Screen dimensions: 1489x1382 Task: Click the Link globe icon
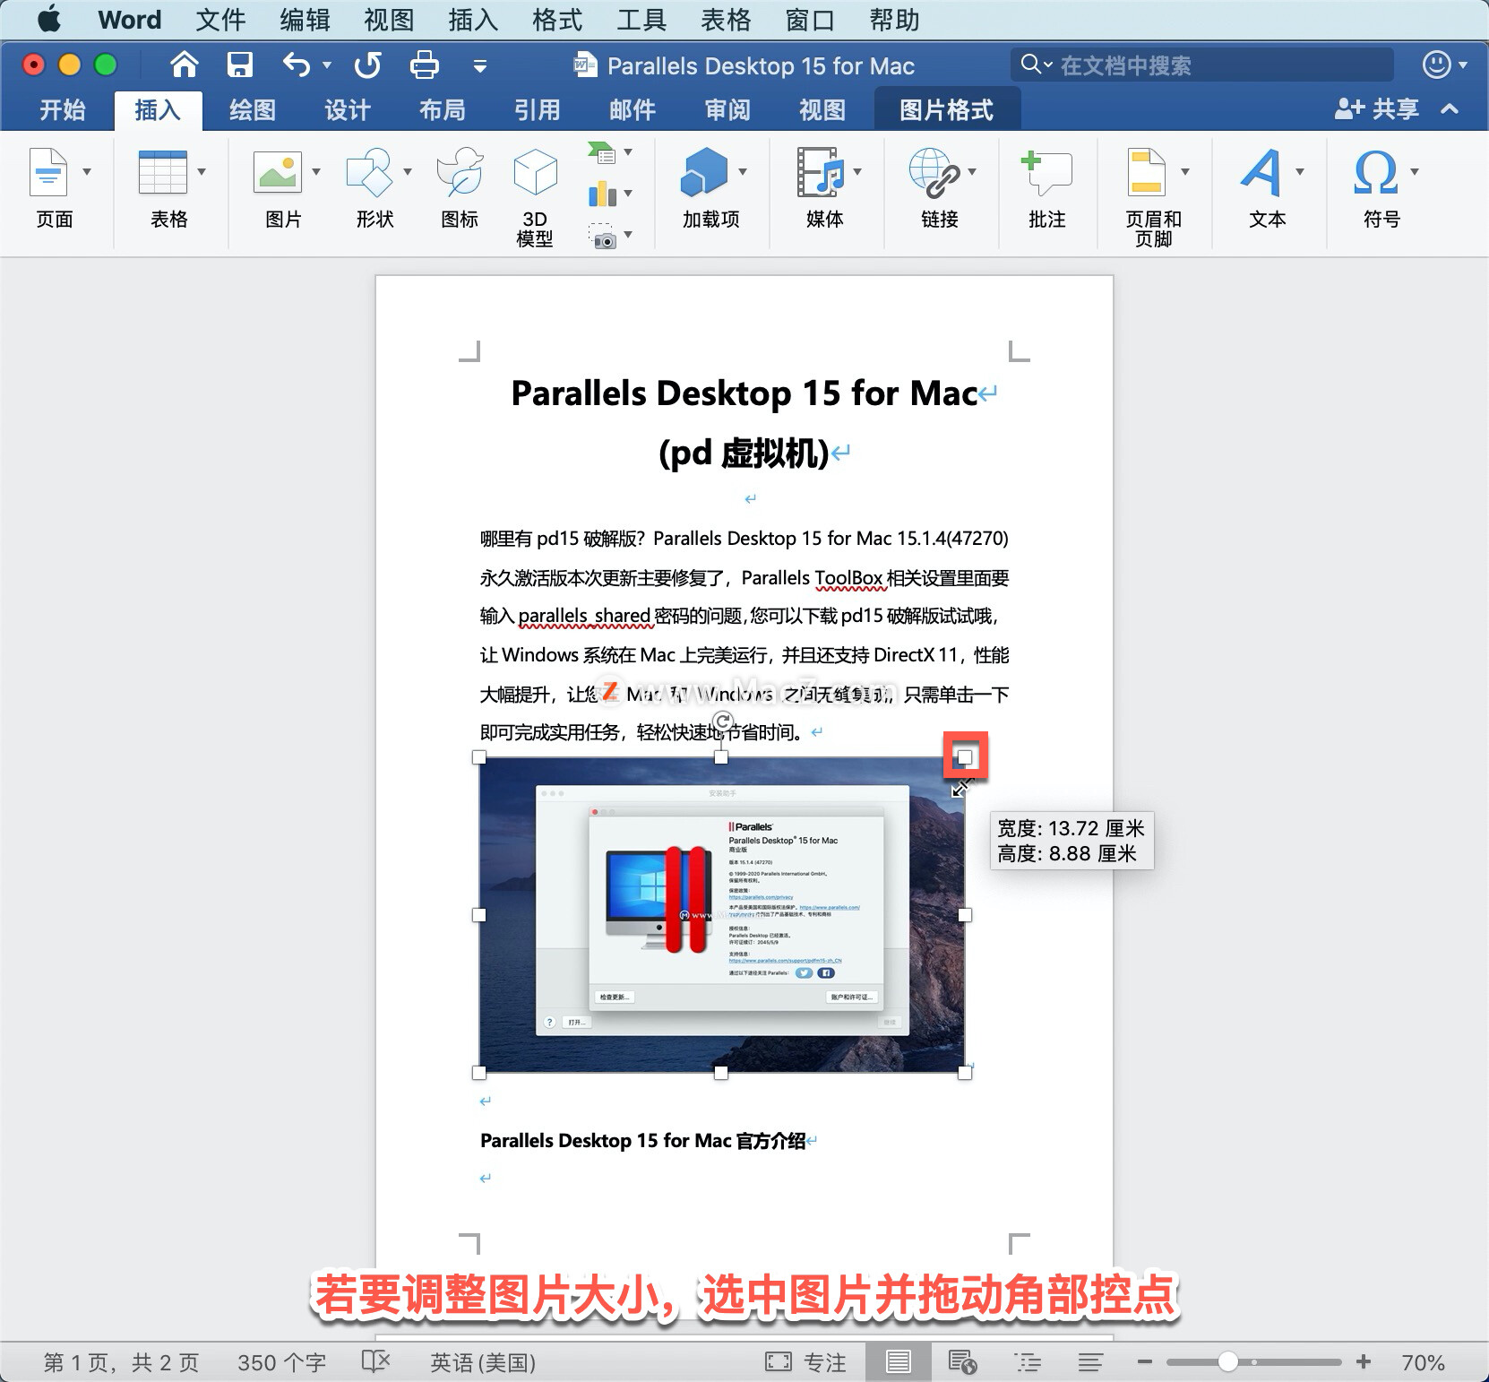[x=934, y=172]
